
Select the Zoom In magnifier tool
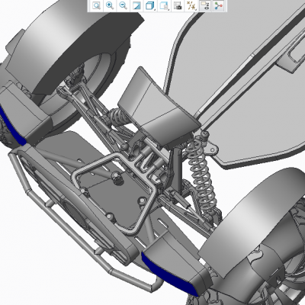110,5
